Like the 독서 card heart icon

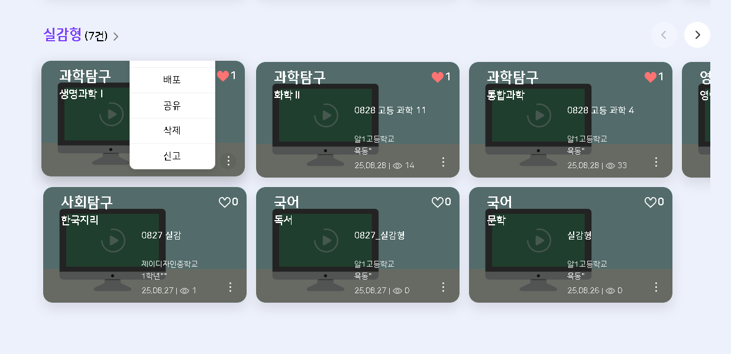coord(438,202)
